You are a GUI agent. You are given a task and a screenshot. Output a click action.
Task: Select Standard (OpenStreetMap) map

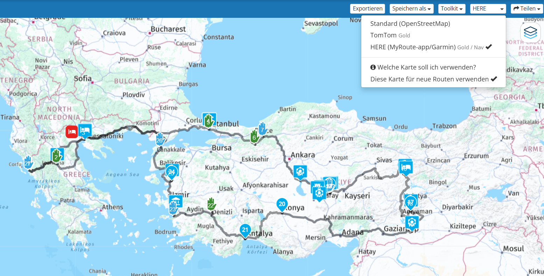[410, 24]
